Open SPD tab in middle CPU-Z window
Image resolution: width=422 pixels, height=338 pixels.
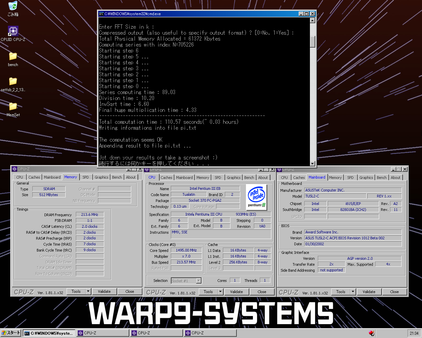click(x=218, y=178)
